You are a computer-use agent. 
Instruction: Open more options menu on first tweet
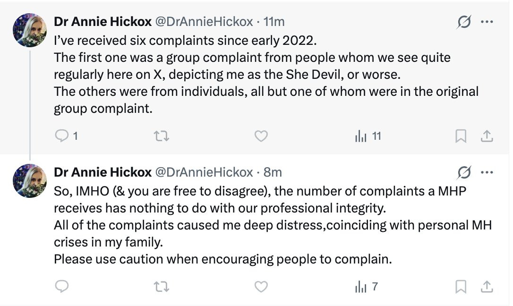pyautogui.click(x=487, y=22)
